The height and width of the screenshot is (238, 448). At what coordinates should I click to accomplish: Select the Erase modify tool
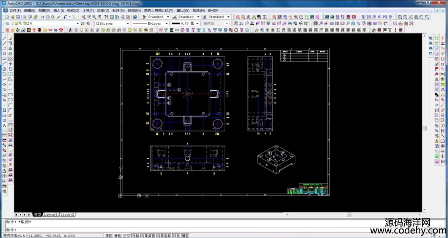[11, 38]
